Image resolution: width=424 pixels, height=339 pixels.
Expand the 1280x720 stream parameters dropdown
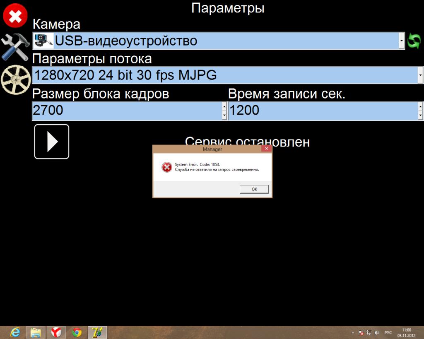tap(420, 75)
